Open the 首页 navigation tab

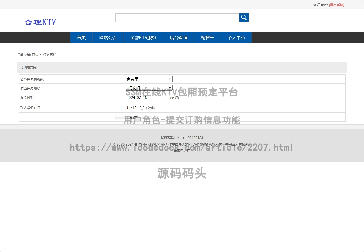[81, 37]
